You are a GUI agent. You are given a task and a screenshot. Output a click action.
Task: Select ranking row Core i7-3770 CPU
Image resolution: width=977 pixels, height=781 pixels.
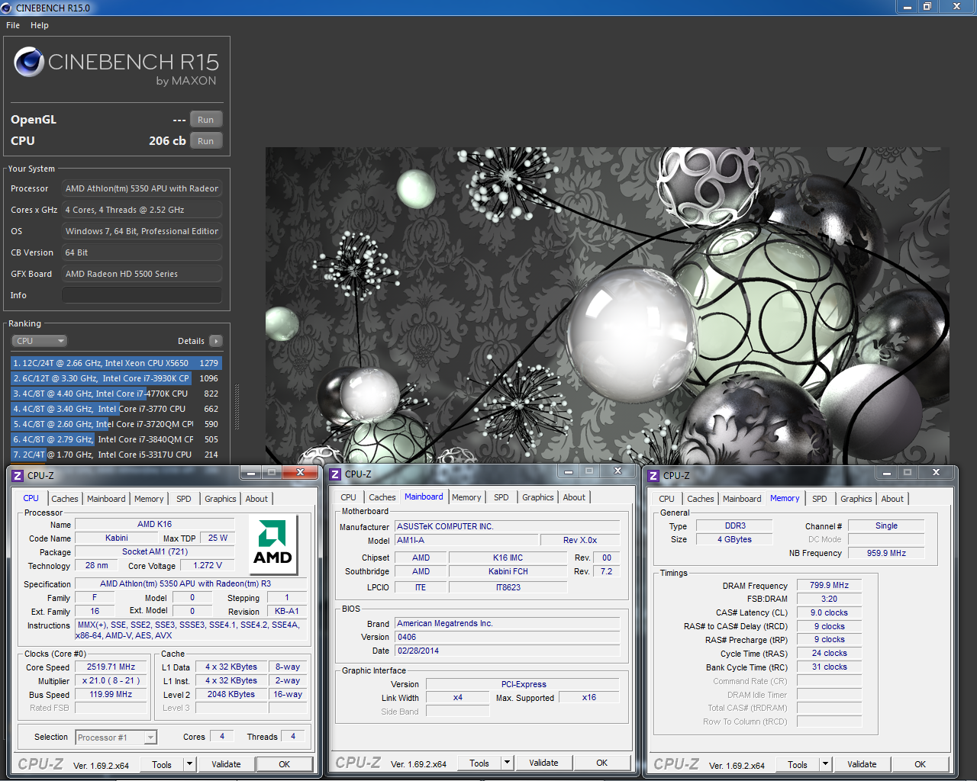coord(116,409)
